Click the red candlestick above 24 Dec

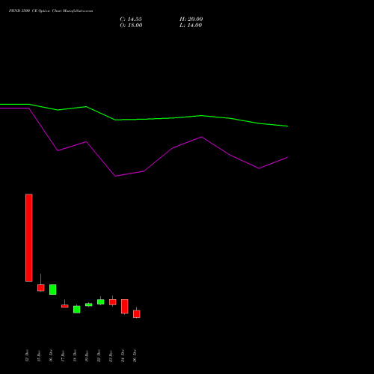tap(125, 307)
